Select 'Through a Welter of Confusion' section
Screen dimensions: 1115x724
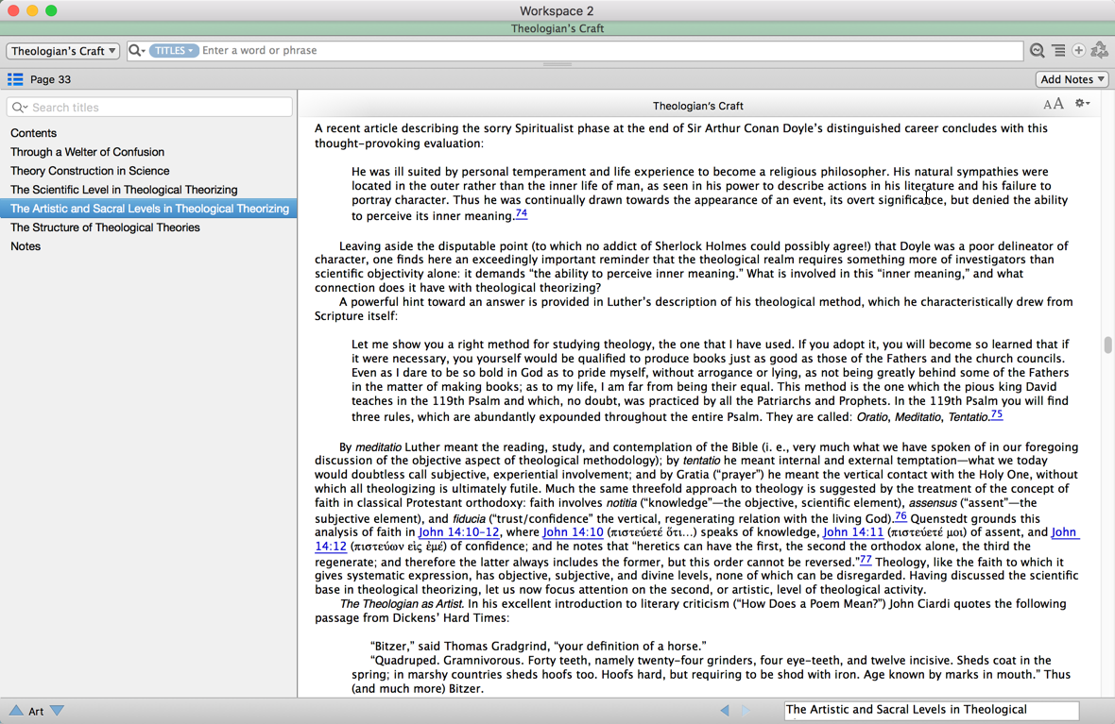(88, 152)
